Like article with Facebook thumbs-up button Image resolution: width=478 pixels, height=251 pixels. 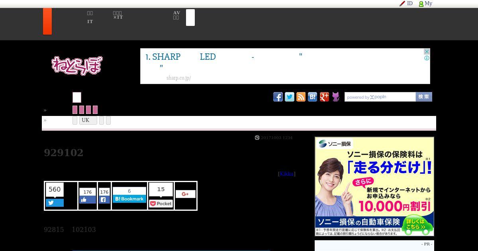(88, 200)
